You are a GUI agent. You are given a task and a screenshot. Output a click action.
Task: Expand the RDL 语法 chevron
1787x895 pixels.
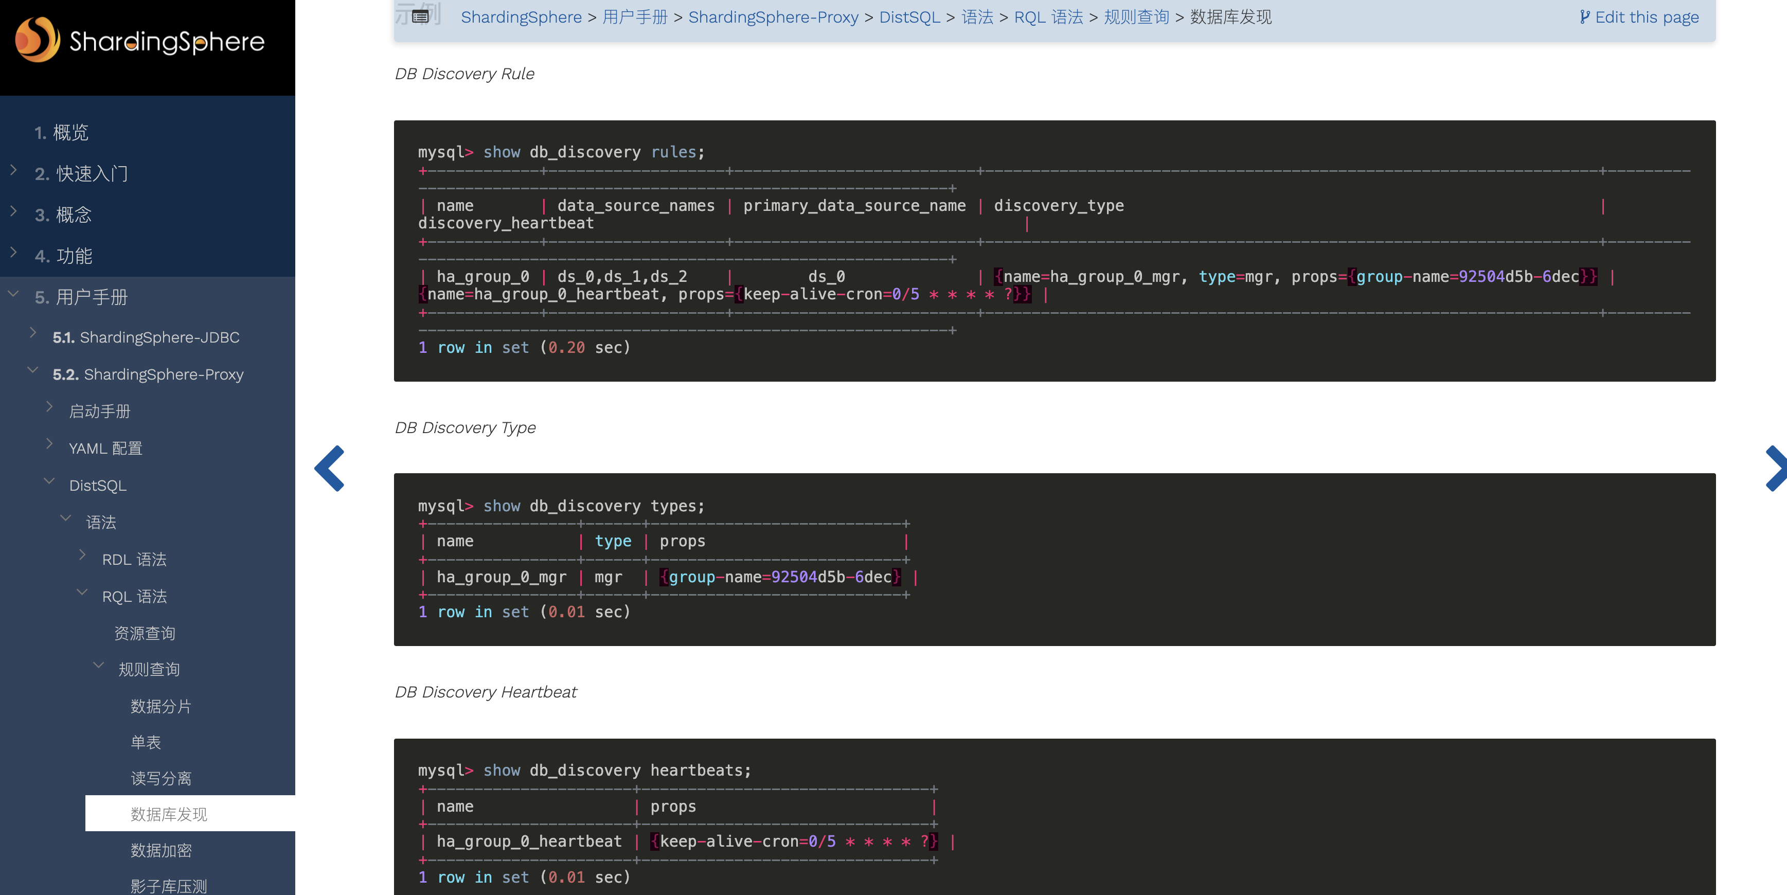pos(82,555)
